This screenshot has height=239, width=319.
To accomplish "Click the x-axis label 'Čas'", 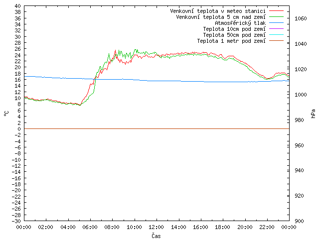I will 156,236.
